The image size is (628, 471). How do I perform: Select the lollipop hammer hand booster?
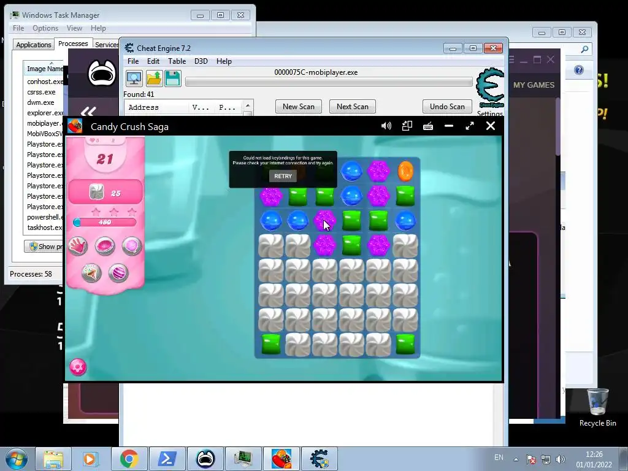(x=78, y=245)
